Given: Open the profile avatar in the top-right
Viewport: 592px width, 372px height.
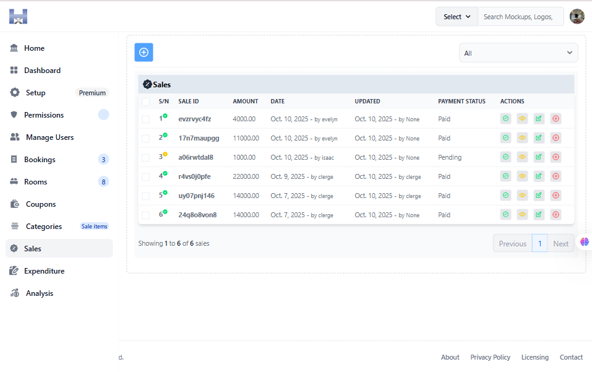Looking at the screenshot, I should (x=577, y=16).
